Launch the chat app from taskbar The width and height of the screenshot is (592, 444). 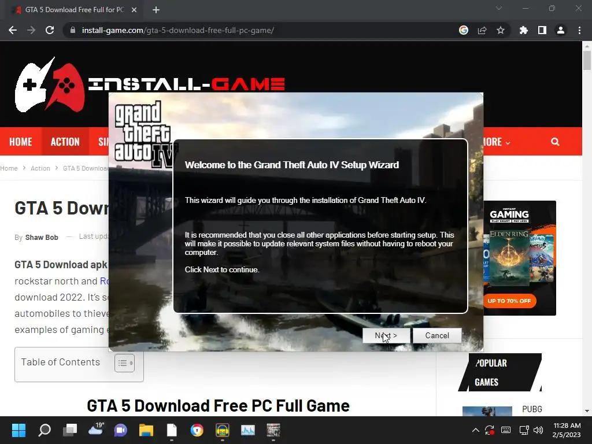coord(120,430)
